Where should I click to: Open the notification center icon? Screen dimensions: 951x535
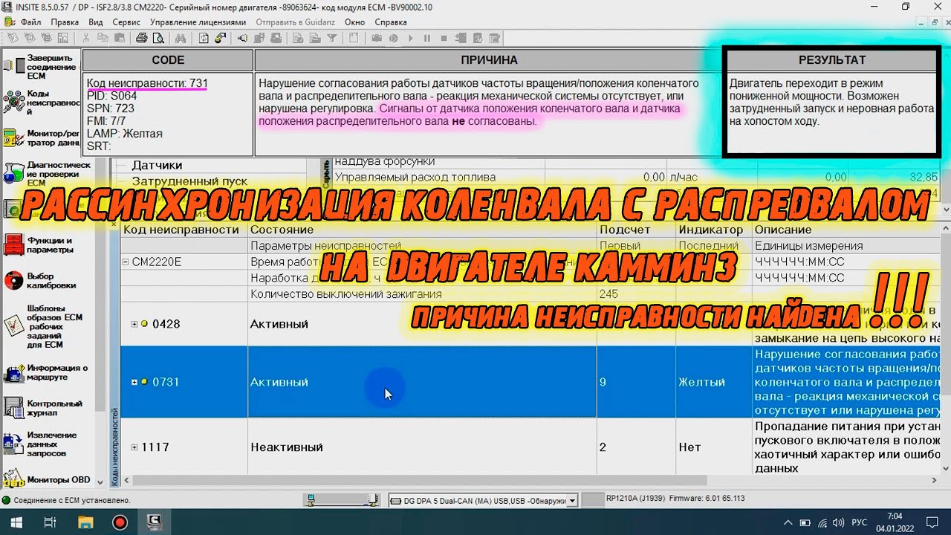pos(932,522)
